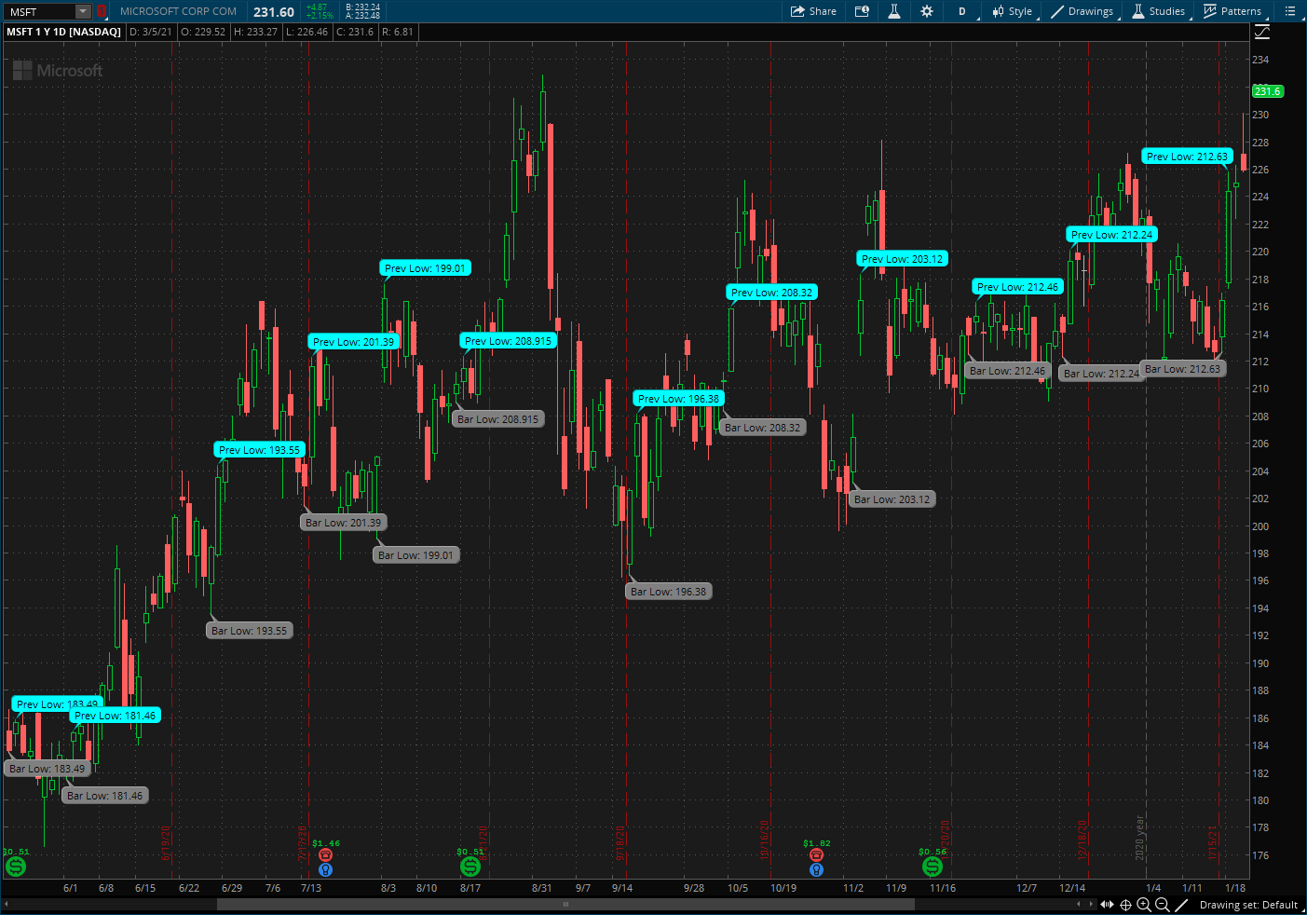The height and width of the screenshot is (915, 1307).
Task: Open the list menu icon at top right
Action: point(1290,11)
